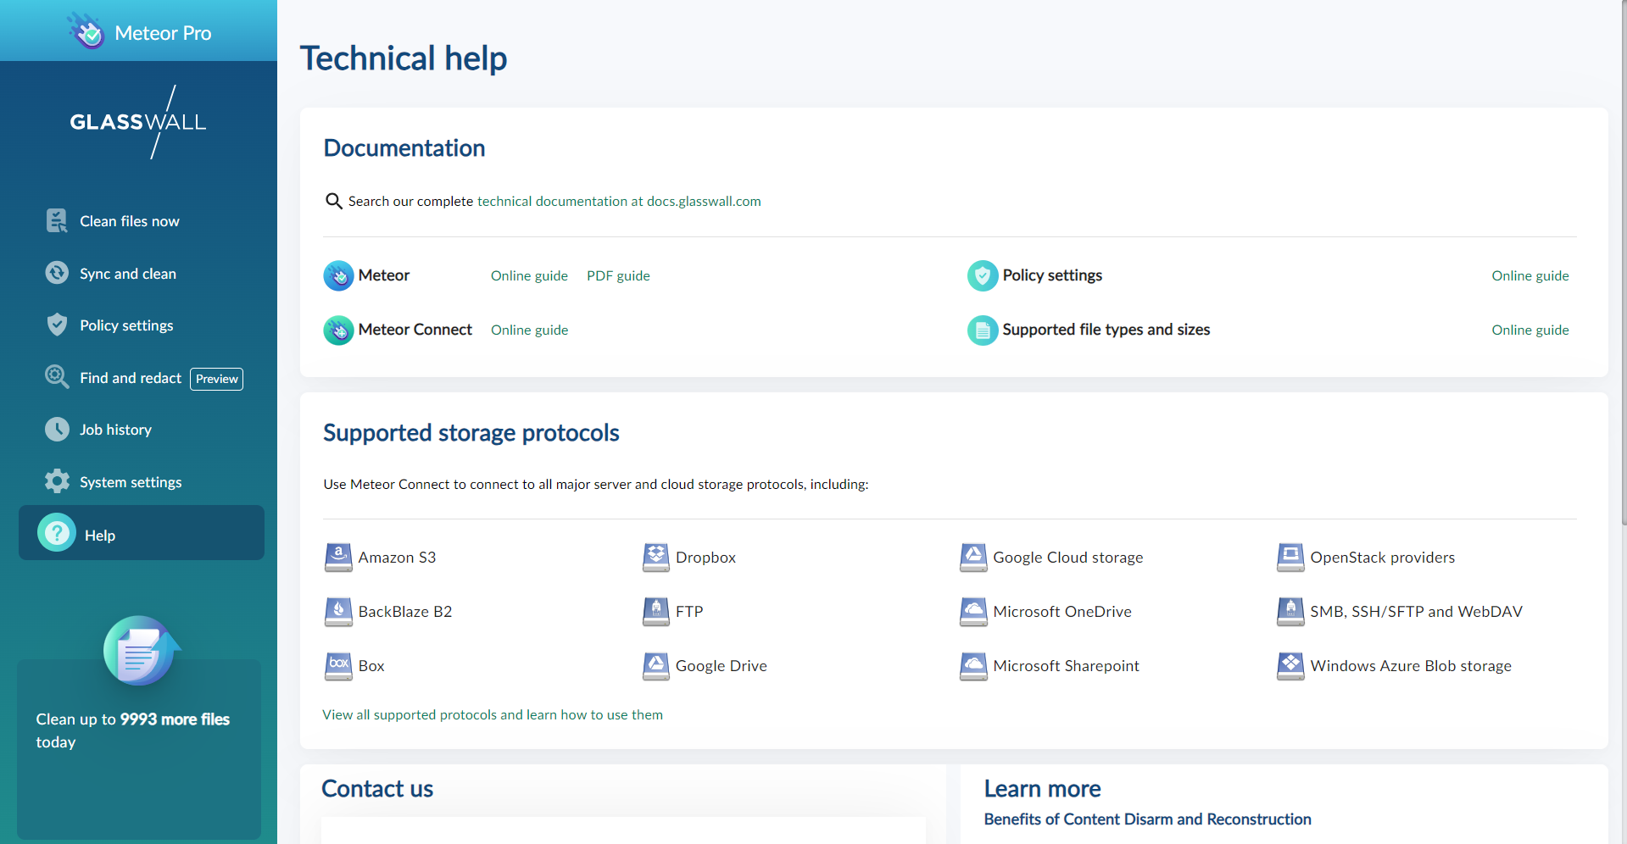Screen dimensions: 1627x844
Task: Click the Supported storage protocols heading
Action: pyautogui.click(x=471, y=433)
